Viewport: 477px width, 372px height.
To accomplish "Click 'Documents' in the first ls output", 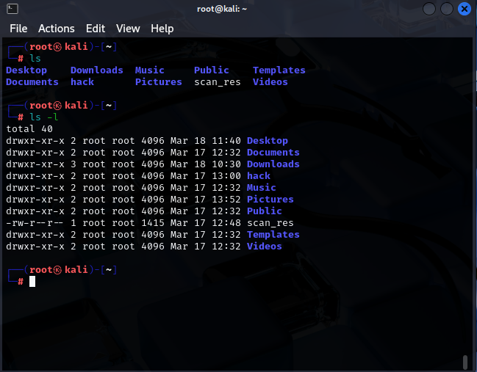I will click(32, 82).
